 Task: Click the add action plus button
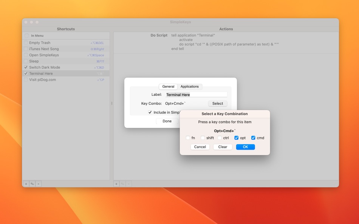tap(116, 184)
